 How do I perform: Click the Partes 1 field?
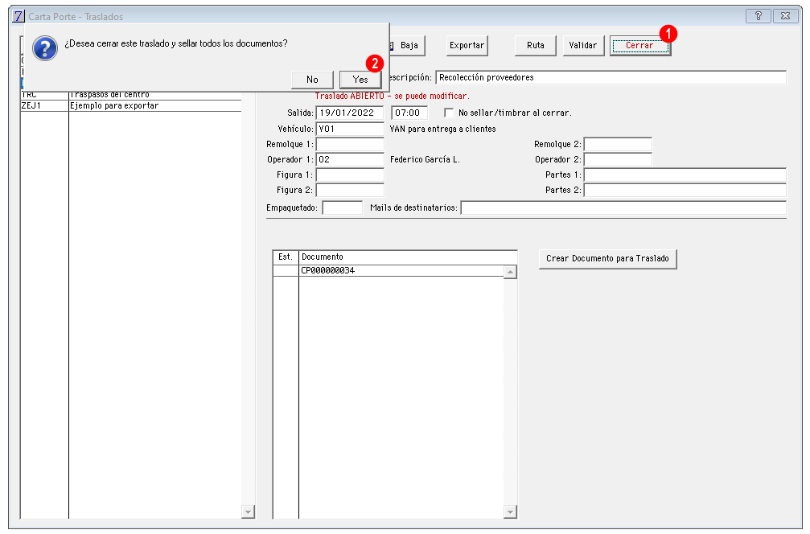(685, 175)
